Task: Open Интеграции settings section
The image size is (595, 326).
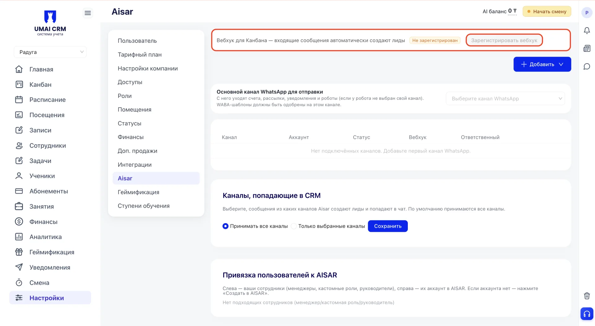Action: (x=134, y=165)
